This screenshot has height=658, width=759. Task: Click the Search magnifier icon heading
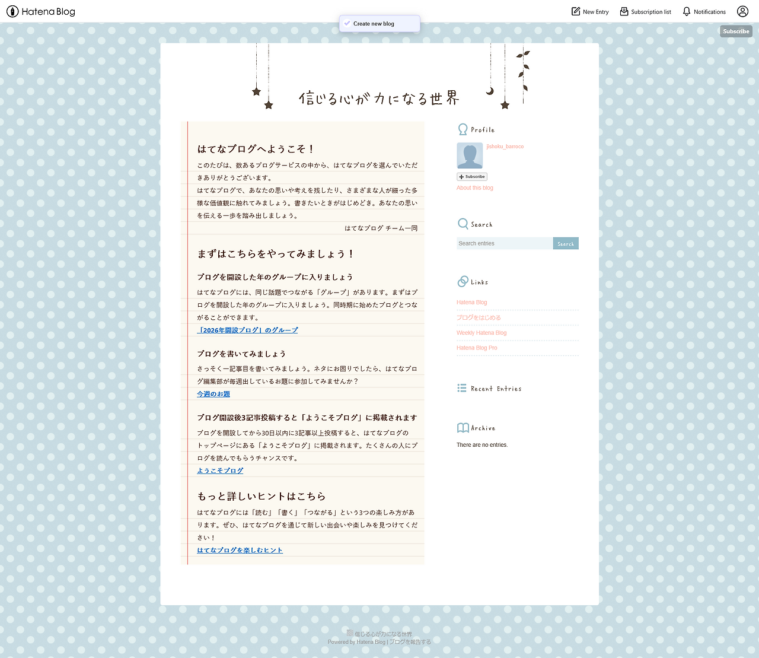(x=463, y=224)
